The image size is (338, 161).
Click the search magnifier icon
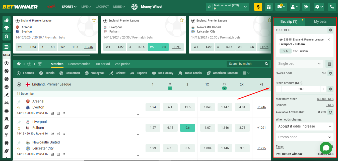tap(266, 64)
